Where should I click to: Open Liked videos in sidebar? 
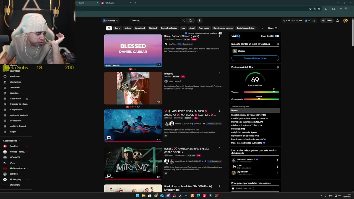(15, 82)
